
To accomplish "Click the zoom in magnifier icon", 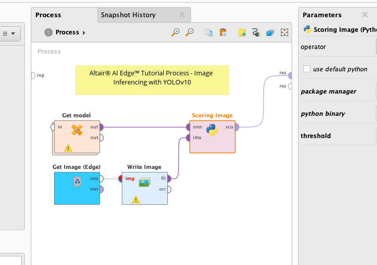I will pos(175,32).
